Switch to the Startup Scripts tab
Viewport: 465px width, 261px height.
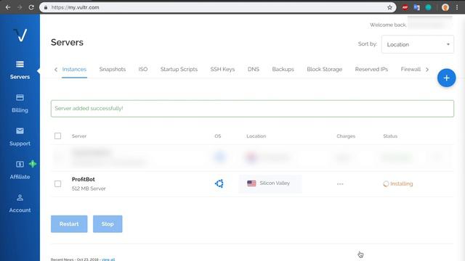pos(179,70)
